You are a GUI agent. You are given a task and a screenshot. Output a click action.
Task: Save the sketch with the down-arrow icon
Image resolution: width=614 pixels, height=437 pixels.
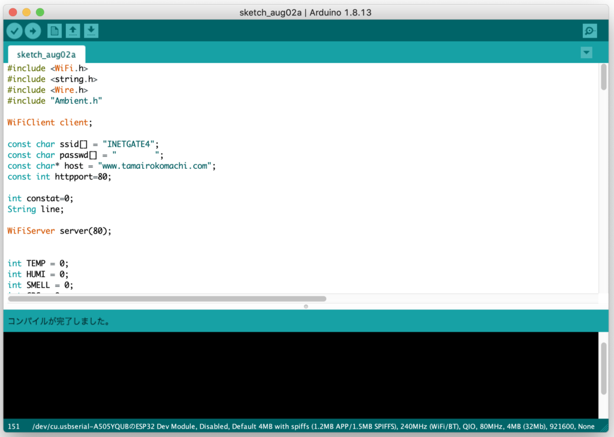91,31
